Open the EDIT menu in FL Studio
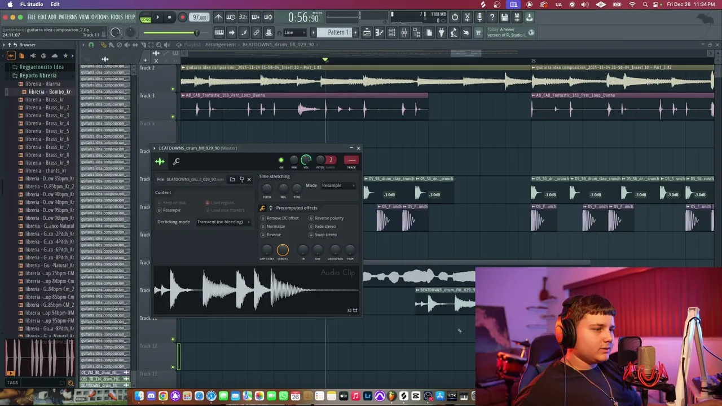Image resolution: width=722 pixels, height=406 pixels. coord(42,17)
